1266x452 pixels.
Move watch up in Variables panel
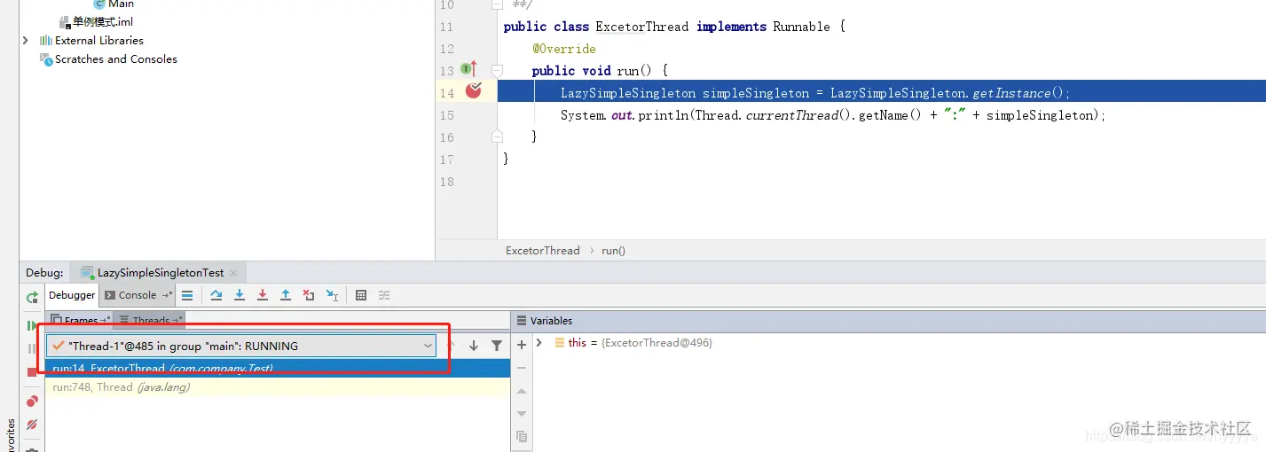522,391
